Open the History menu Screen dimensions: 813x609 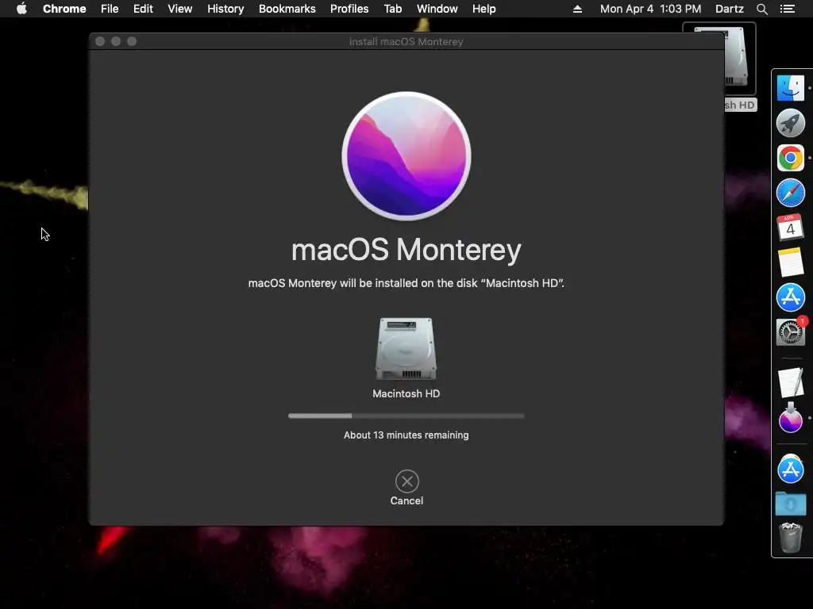coord(225,9)
